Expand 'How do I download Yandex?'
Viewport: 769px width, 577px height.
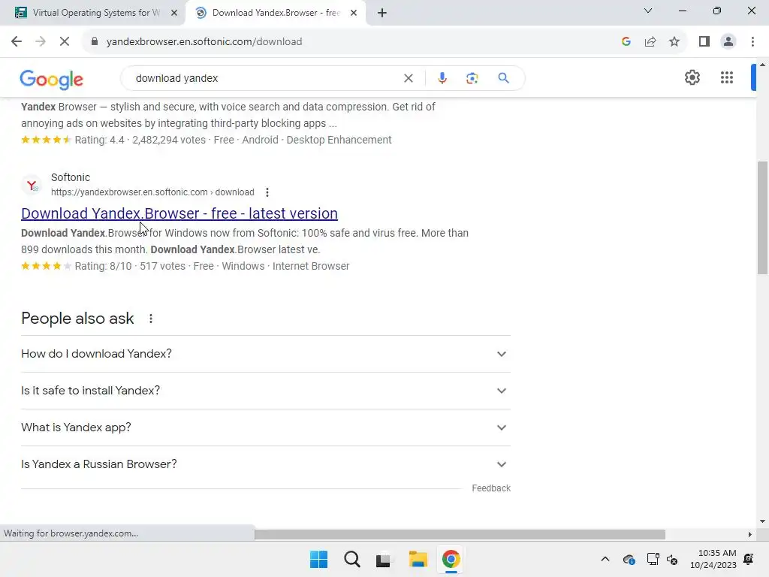[x=266, y=355]
